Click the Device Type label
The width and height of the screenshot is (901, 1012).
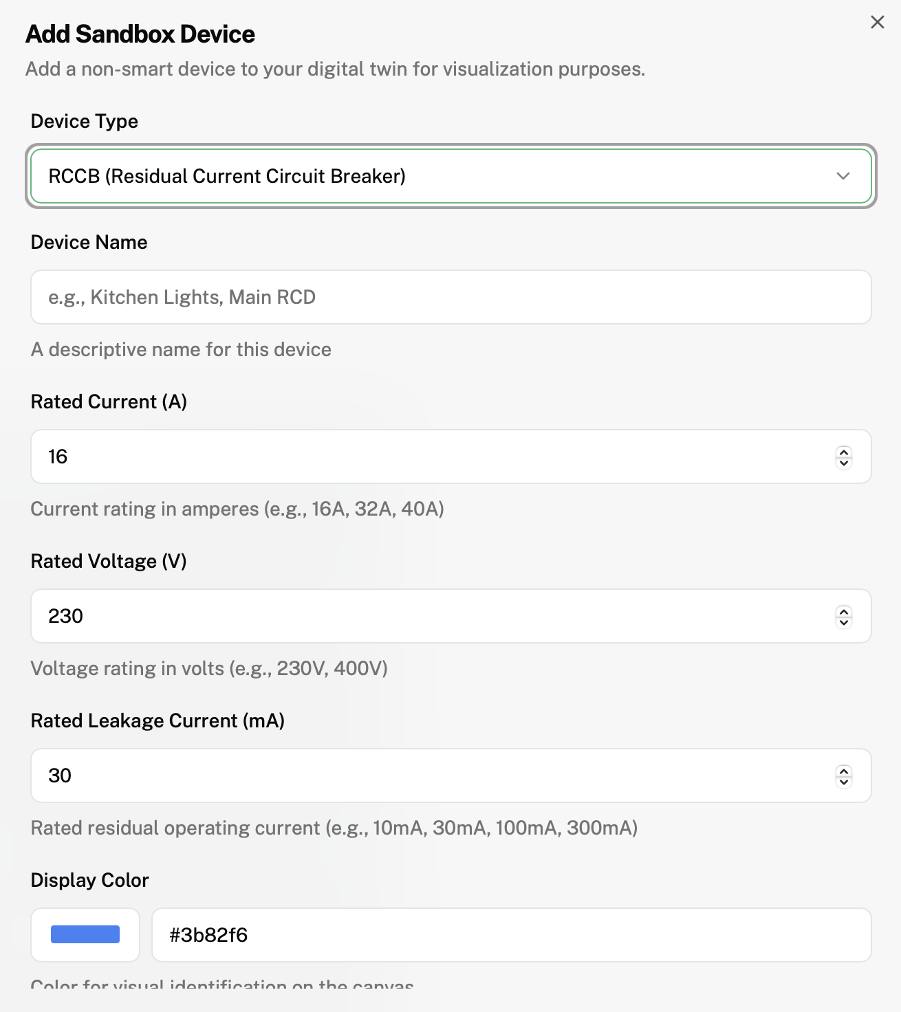click(x=85, y=121)
